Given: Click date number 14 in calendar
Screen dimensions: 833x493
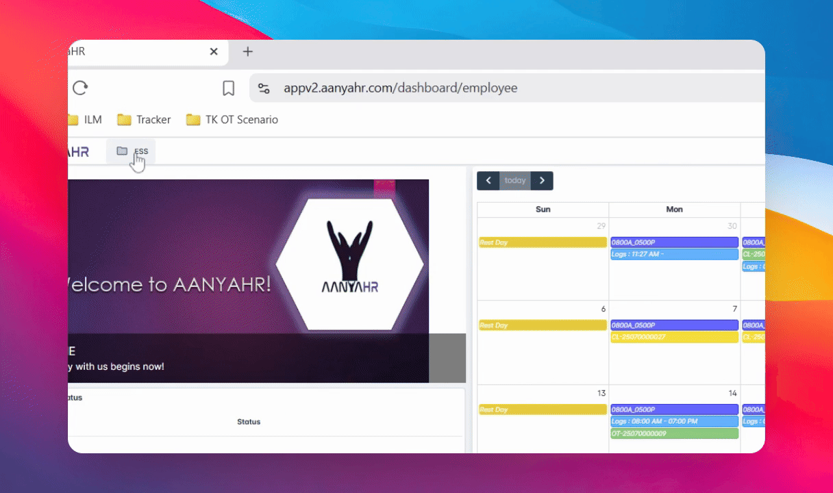Looking at the screenshot, I should click(732, 393).
